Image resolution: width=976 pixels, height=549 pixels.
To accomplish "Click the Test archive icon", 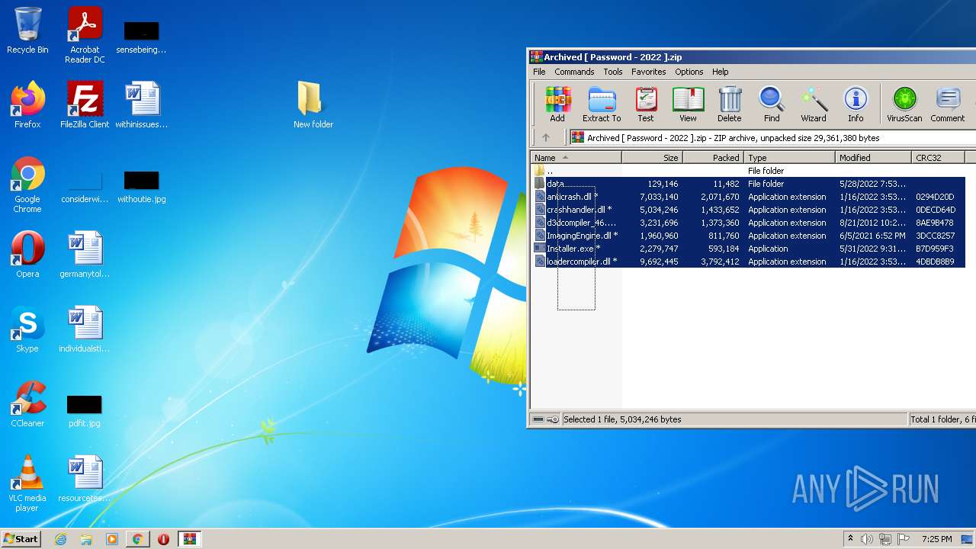I will tap(646, 104).
